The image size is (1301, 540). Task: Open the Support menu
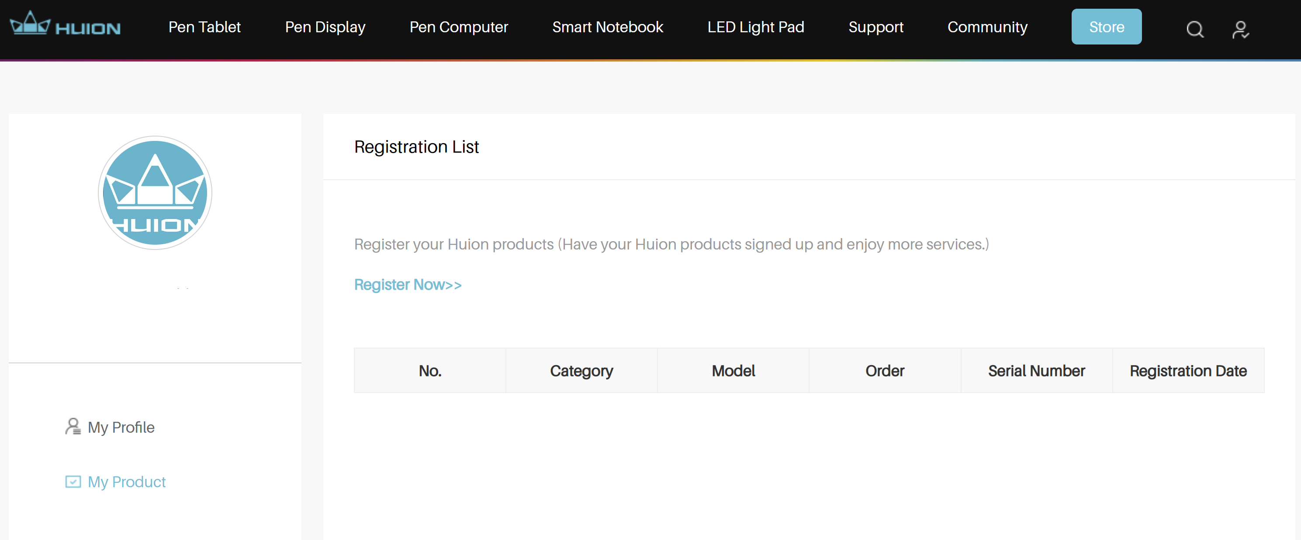tap(876, 27)
